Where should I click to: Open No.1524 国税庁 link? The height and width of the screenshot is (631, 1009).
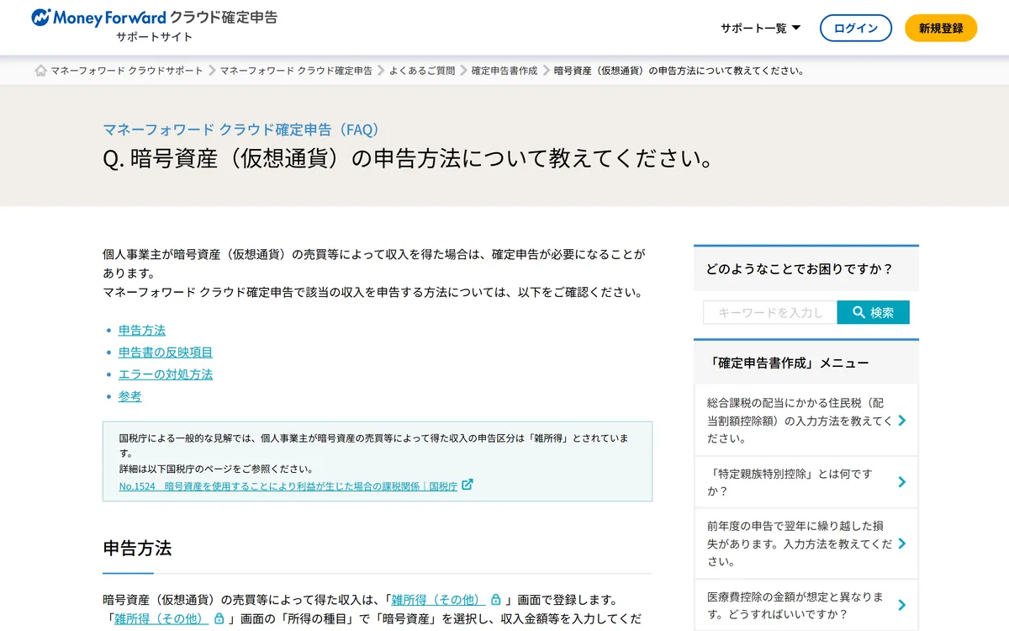288,486
